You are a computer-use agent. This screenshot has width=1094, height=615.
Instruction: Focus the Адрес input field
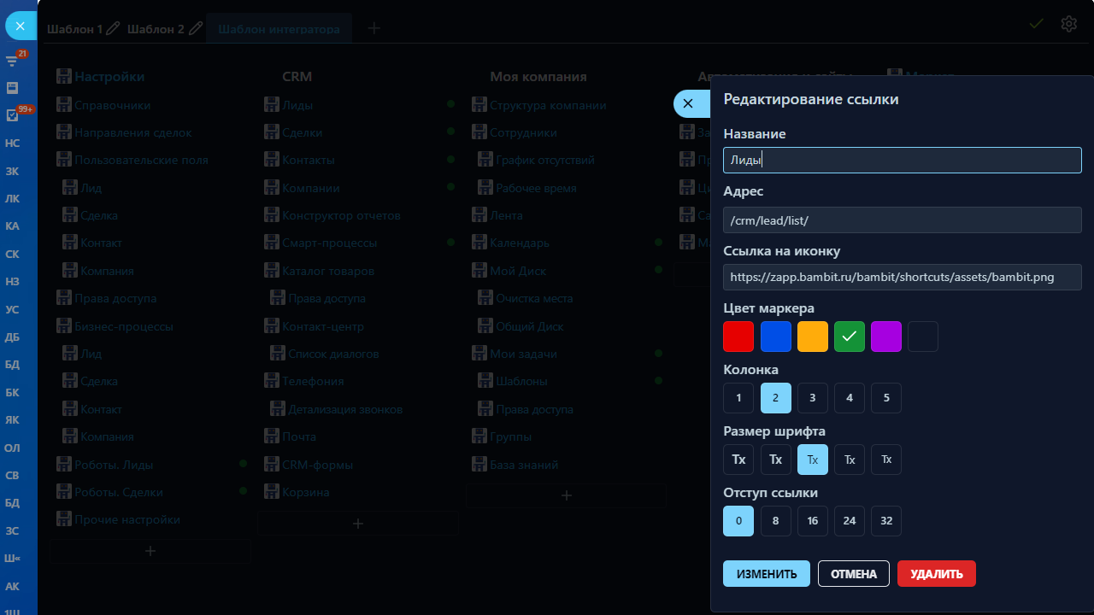903,220
